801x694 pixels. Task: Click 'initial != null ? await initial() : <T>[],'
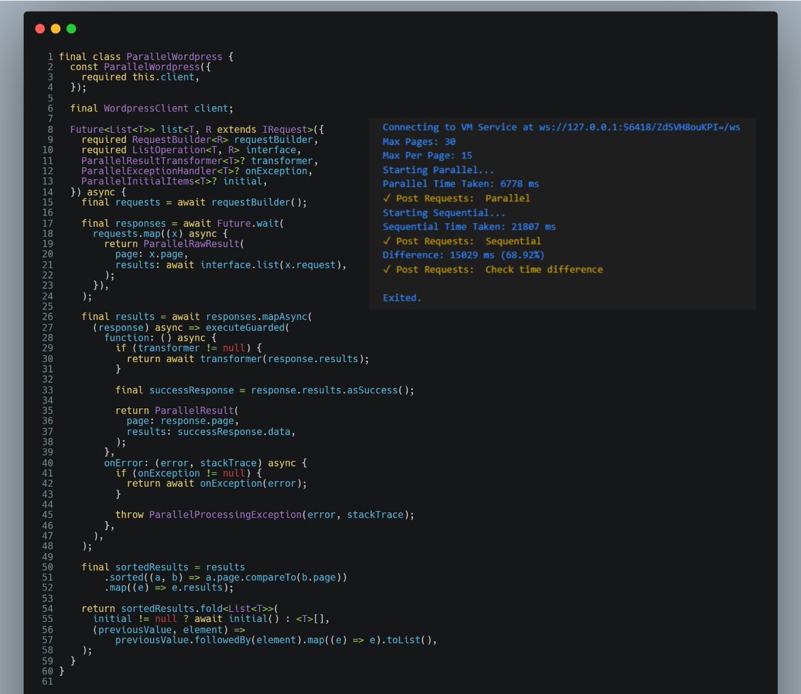211,619
